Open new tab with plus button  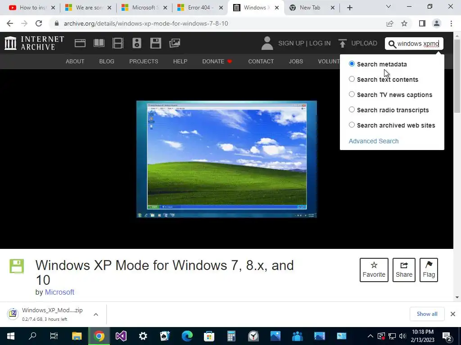[349, 8]
